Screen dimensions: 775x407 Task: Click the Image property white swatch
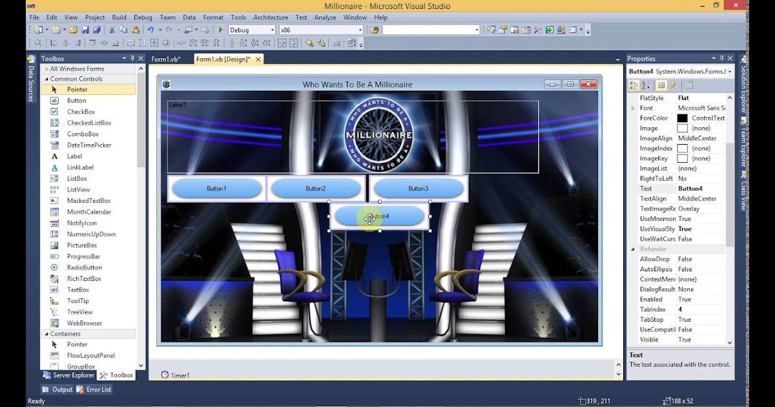682,129
